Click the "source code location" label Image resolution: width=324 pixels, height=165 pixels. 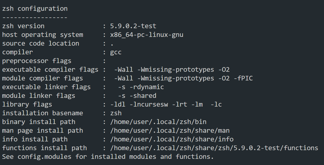[41, 43]
